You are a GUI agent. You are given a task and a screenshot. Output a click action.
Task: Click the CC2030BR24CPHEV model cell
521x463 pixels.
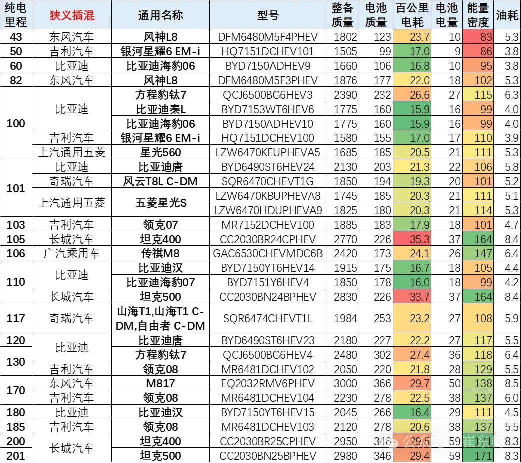268,239
